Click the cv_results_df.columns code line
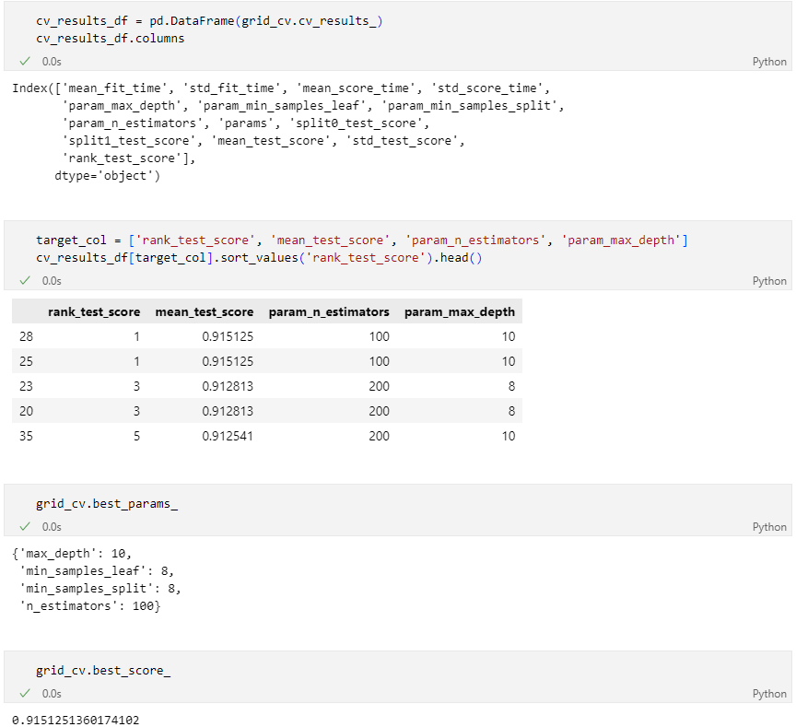Viewport: 796px width, 727px height. pos(111,39)
